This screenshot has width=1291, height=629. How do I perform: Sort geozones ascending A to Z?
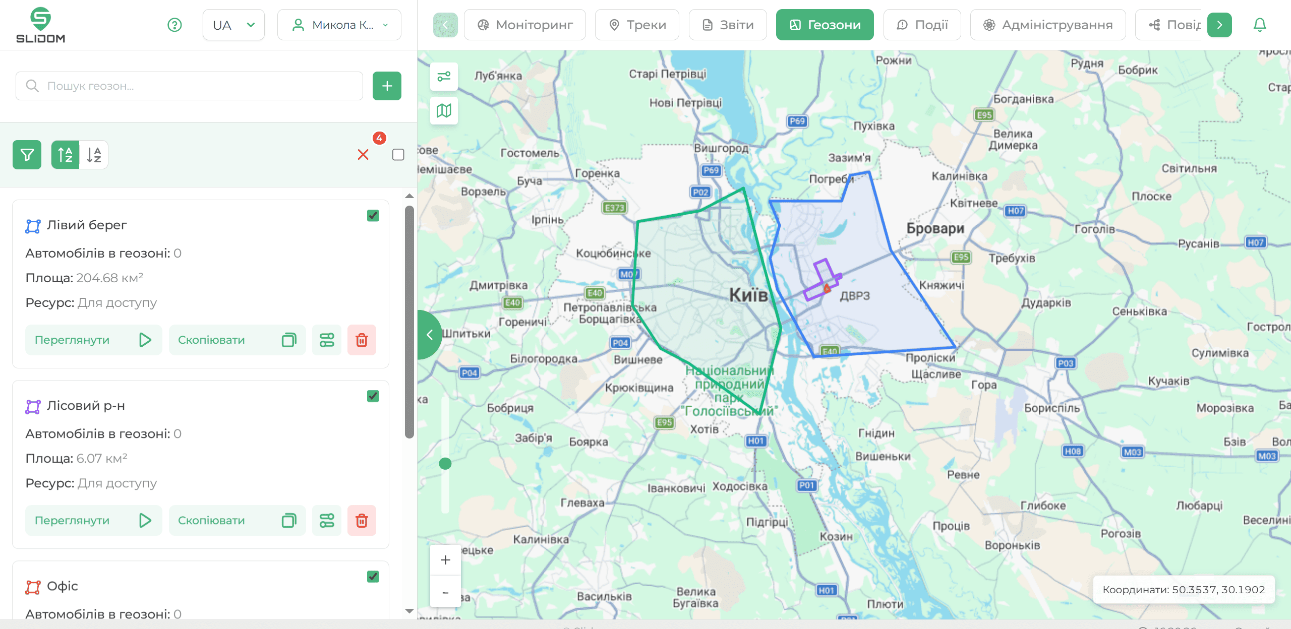tap(65, 155)
